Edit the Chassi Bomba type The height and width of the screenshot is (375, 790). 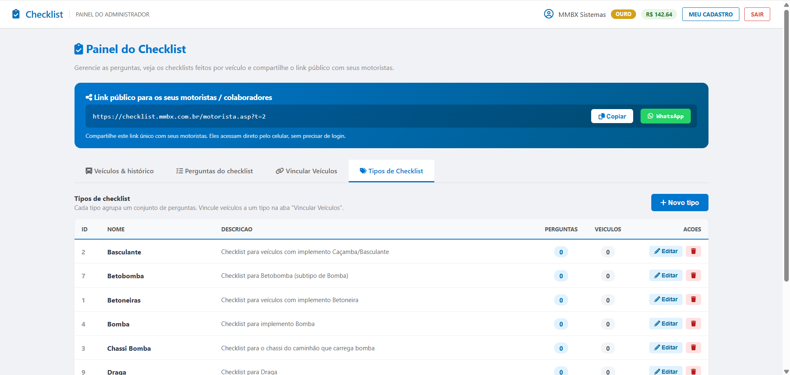point(666,347)
